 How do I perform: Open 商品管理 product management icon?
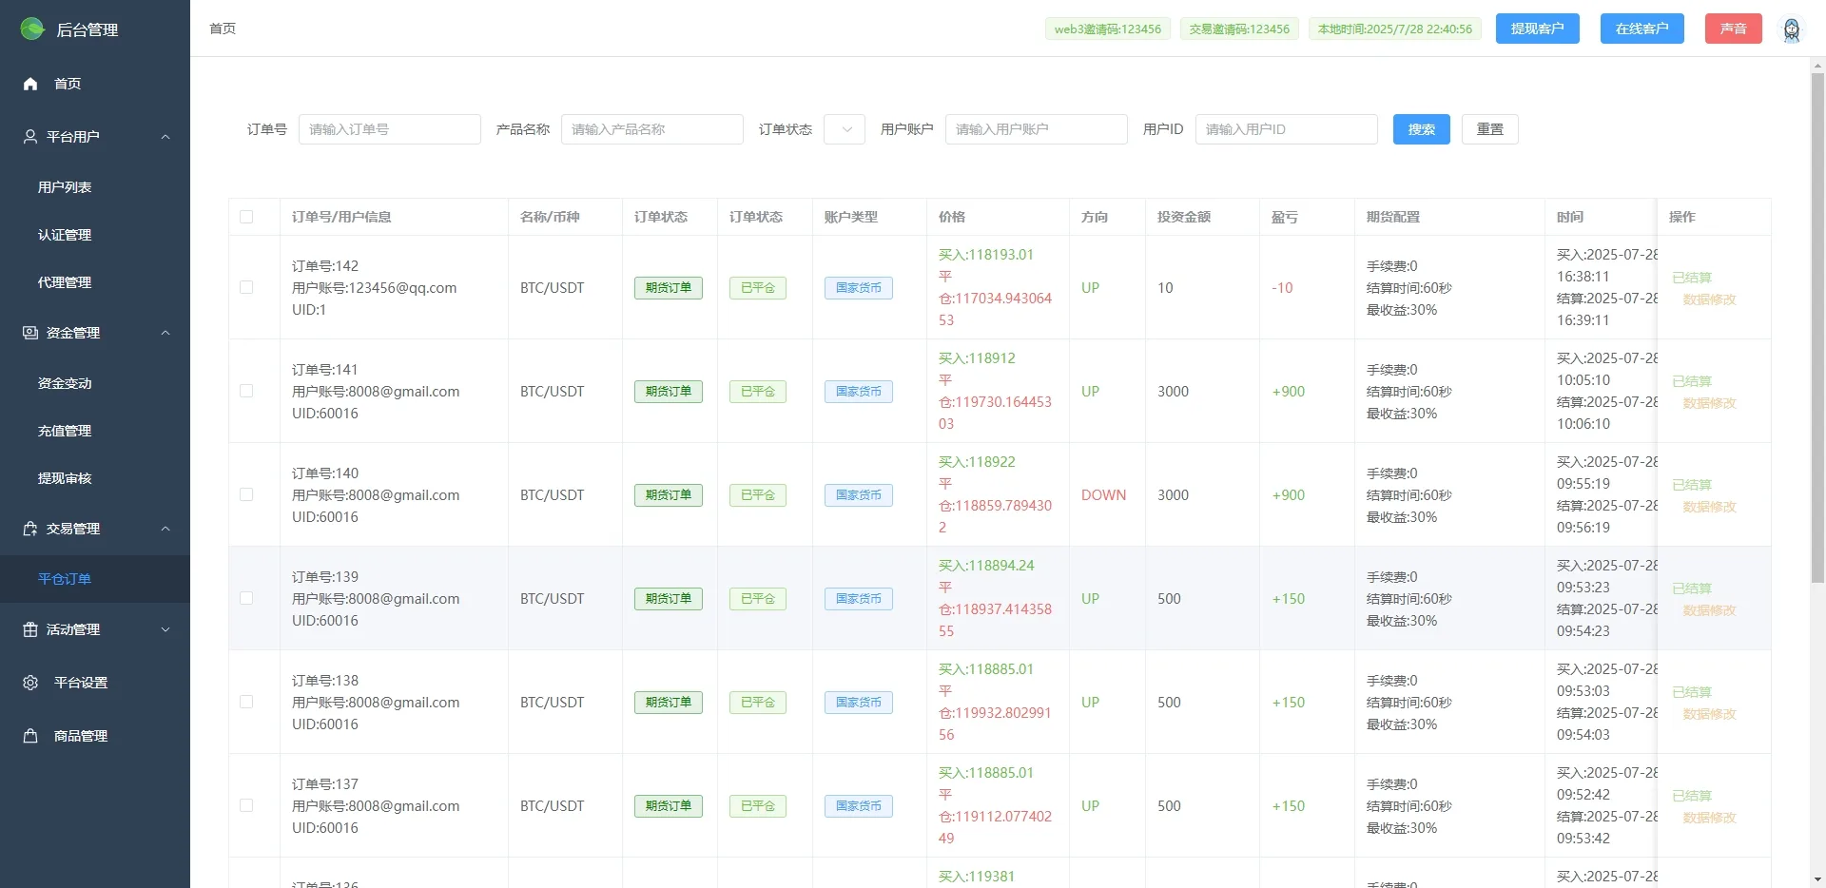coord(29,736)
